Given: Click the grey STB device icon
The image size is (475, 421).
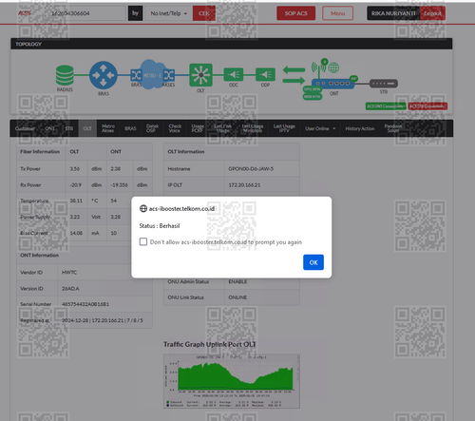Looking at the screenshot, I should 384,84.
